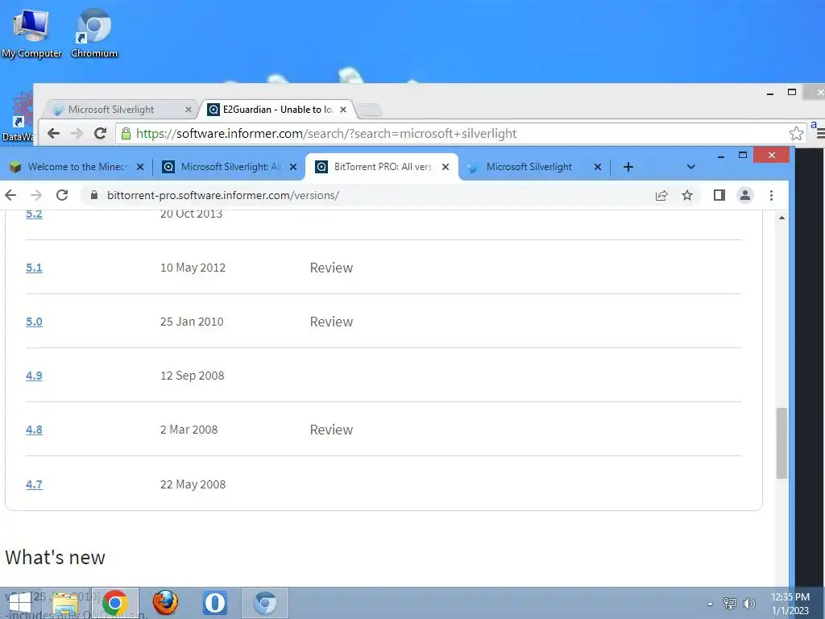This screenshot has height=619, width=825.
Task: Select the date 25 Jan 2010
Action: (192, 322)
